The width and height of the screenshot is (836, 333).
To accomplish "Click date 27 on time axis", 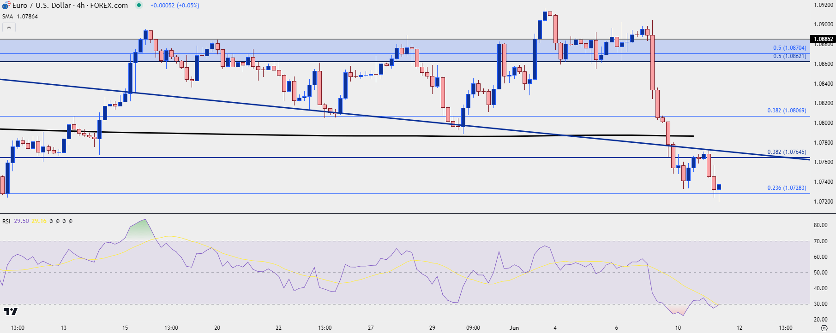I will pyautogui.click(x=371, y=328).
